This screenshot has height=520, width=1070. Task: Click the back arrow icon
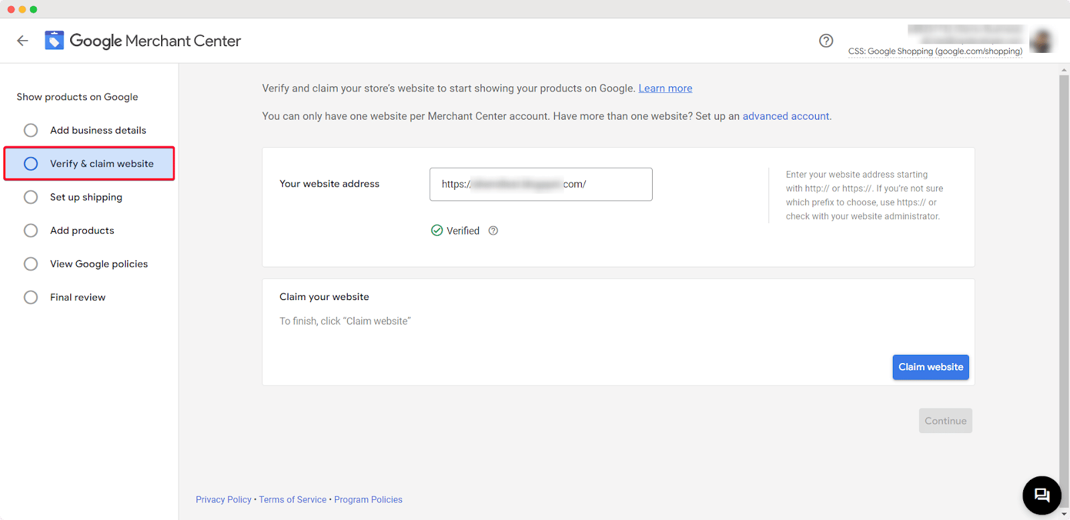click(x=23, y=41)
